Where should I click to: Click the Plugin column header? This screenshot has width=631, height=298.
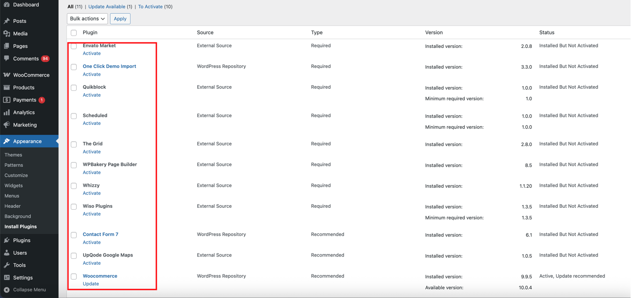point(90,33)
